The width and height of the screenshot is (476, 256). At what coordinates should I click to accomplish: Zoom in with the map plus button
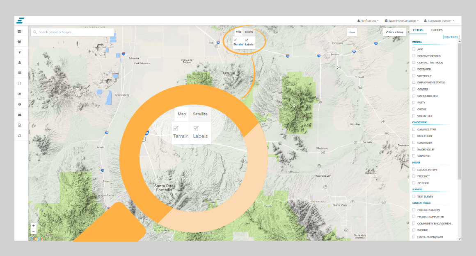pos(33,225)
